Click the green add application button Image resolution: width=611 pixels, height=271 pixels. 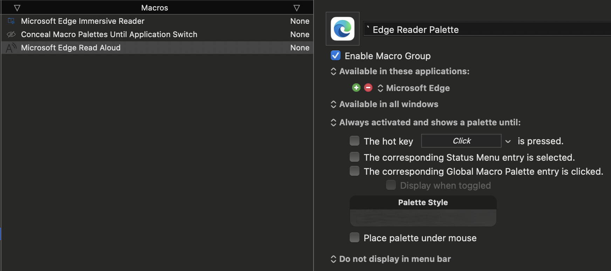[356, 88]
